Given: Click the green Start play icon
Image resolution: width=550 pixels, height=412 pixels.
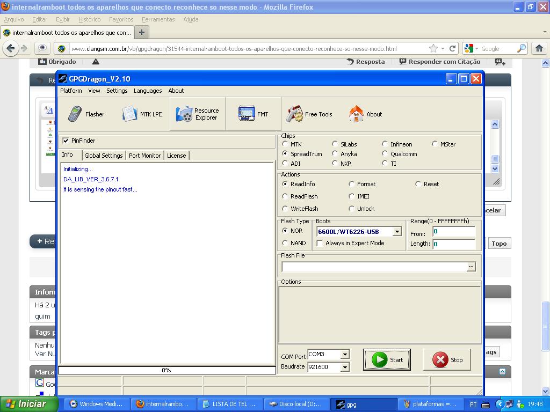Looking at the screenshot, I should 379,360.
